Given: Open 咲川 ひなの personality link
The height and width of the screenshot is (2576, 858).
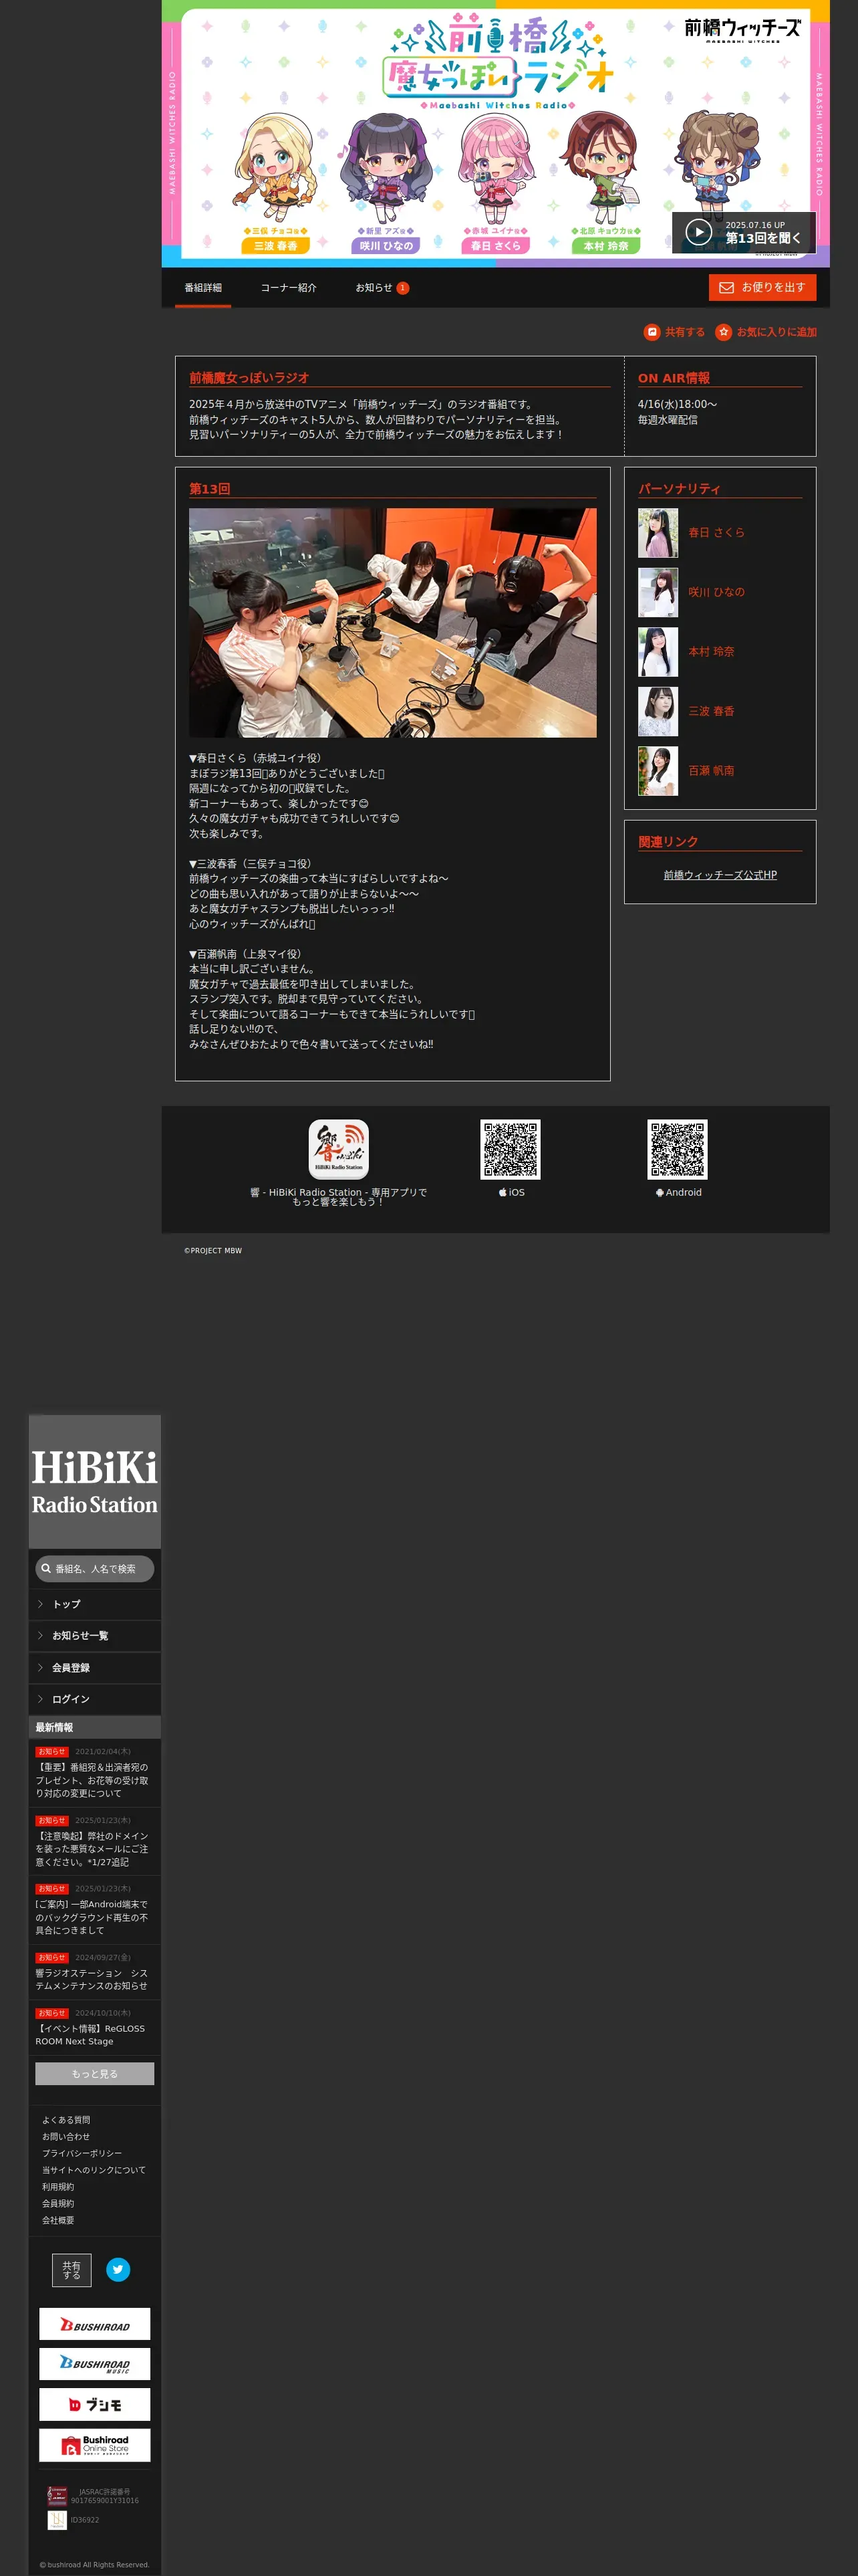Looking at the screenshot, I should [716, 592].
